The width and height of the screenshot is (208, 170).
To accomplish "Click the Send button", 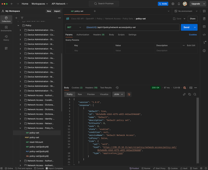I will [x=187, y=27].
